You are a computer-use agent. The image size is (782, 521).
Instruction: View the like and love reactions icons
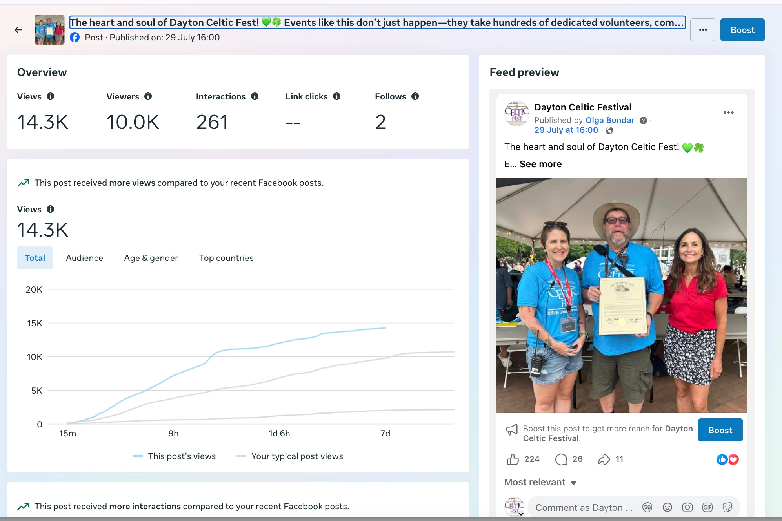(727, 459)
